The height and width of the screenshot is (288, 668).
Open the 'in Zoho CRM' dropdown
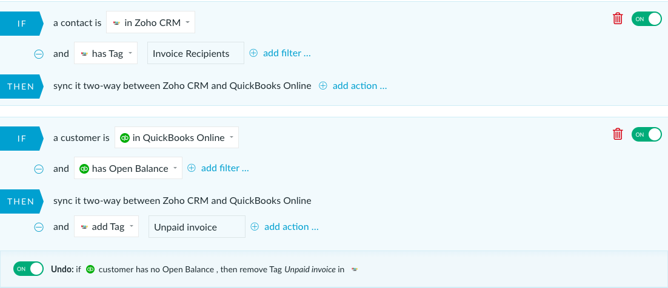pos(150,22)
